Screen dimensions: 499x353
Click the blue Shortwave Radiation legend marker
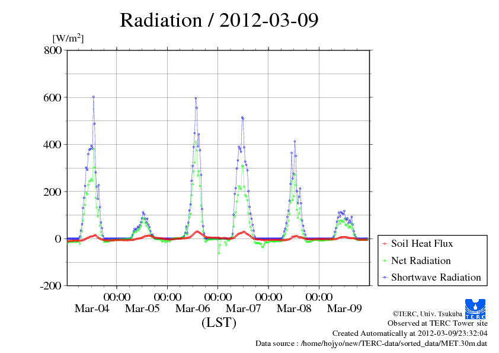pos(384,278)
